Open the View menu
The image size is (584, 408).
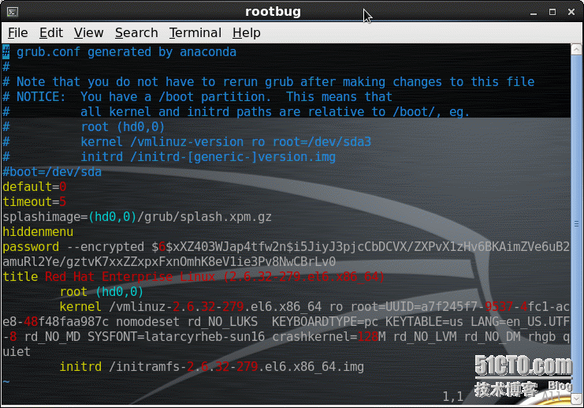coord(88,32)
